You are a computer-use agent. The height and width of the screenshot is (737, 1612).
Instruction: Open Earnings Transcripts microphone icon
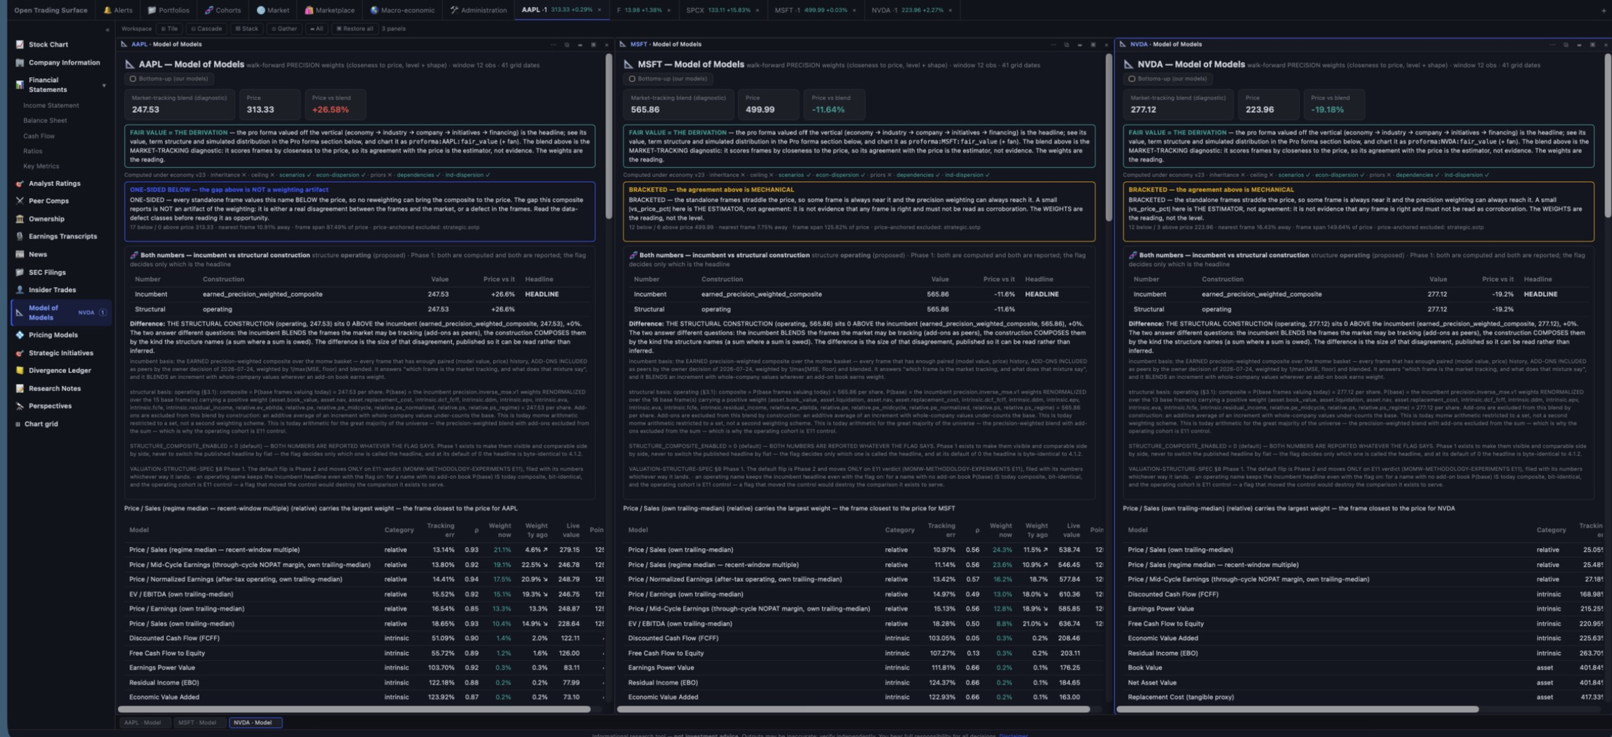coord(20,237)
